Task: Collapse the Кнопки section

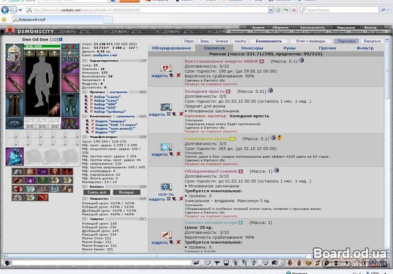Action: (x=84, y=187)
